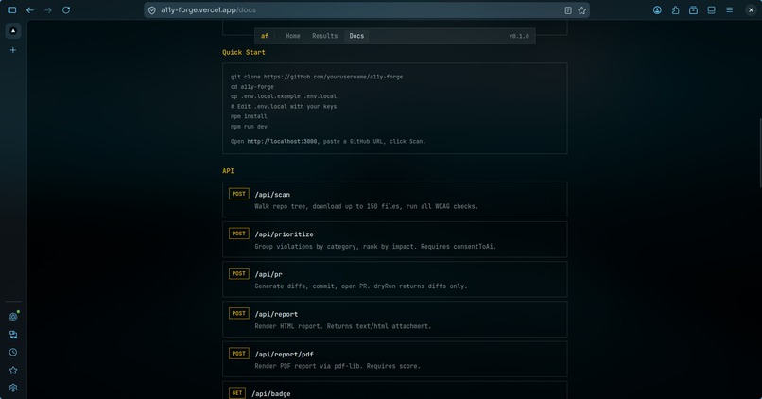Open the bottom settings gear icon

[13, 388]
